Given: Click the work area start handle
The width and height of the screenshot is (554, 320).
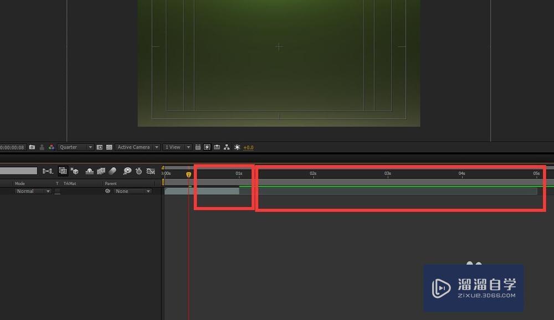Looking at the screenshot, I should tap(163, 182).
